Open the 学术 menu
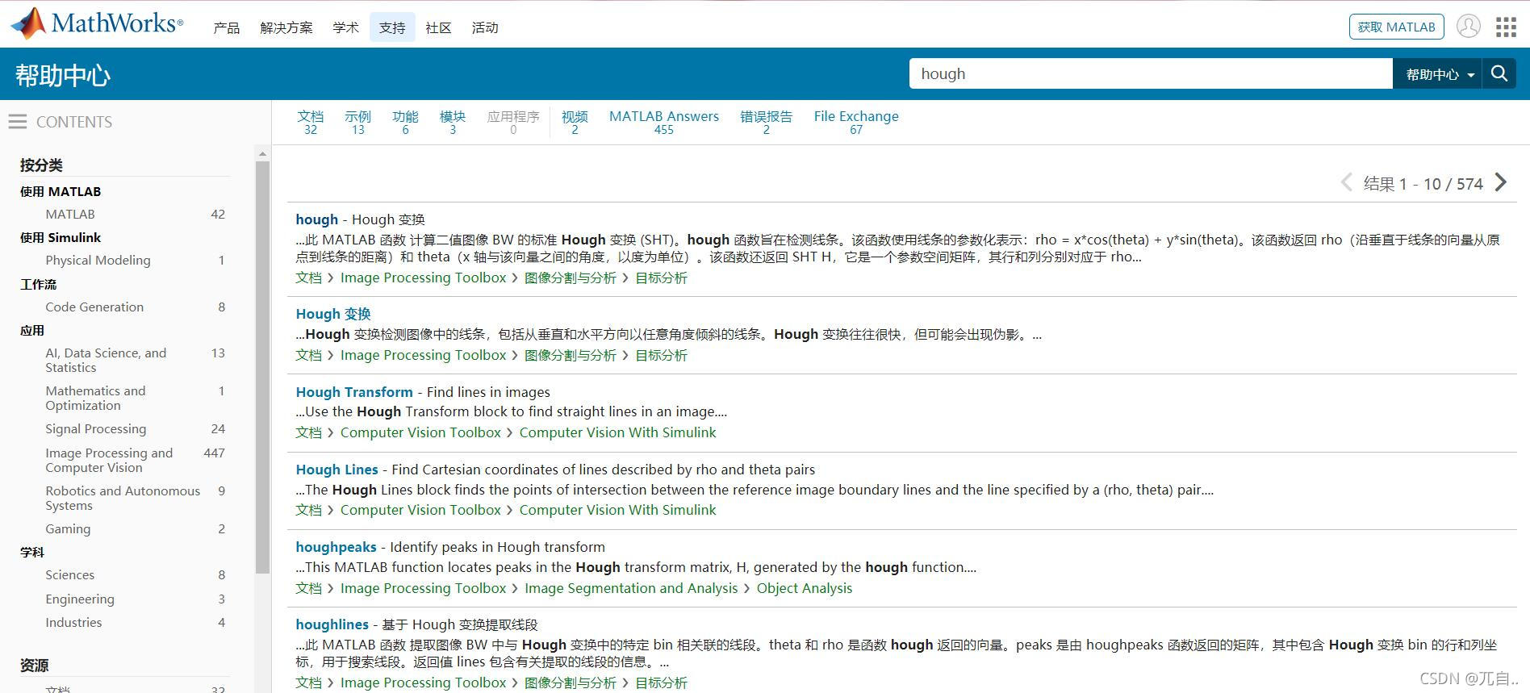1530x693 pixels. coord(345,27)
